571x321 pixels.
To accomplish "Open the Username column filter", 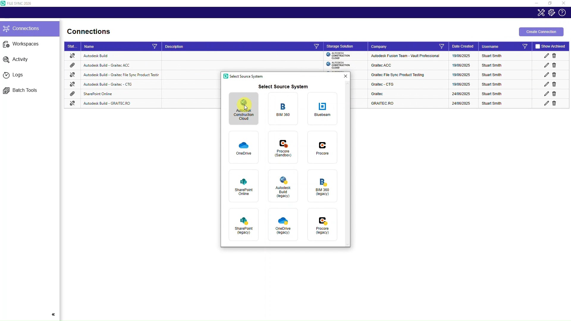I will coord(525,46).
